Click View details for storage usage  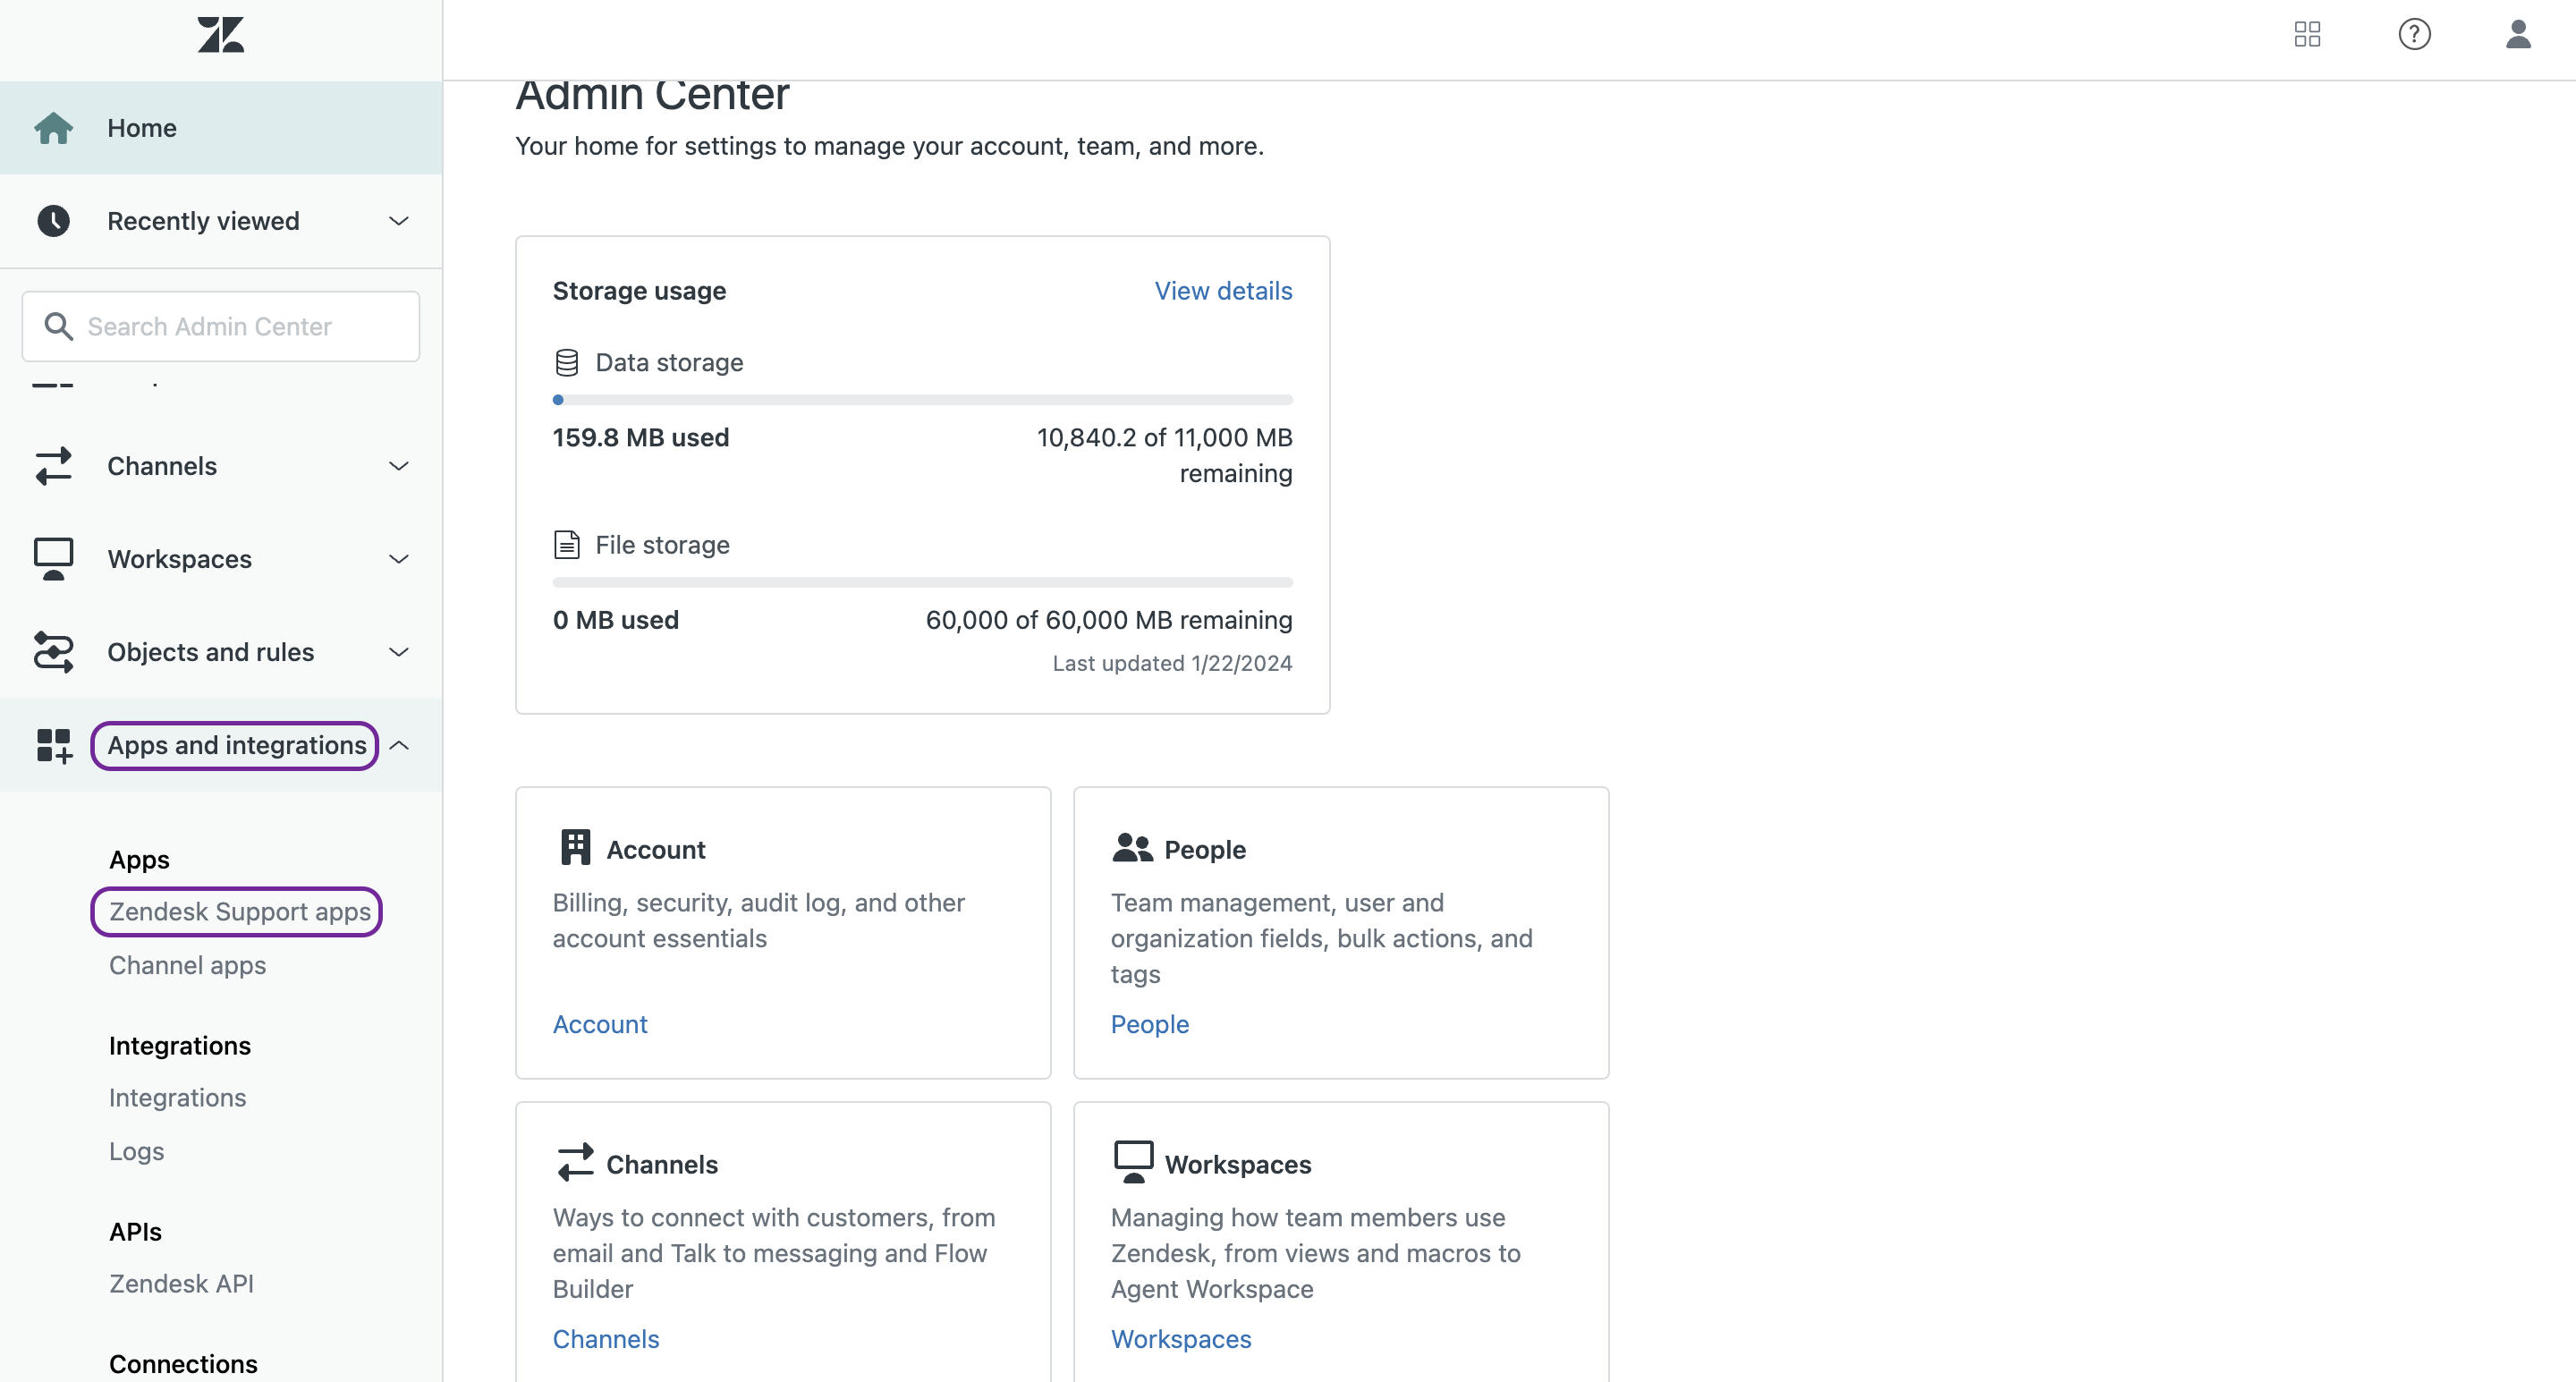(x=1223, y=291)
